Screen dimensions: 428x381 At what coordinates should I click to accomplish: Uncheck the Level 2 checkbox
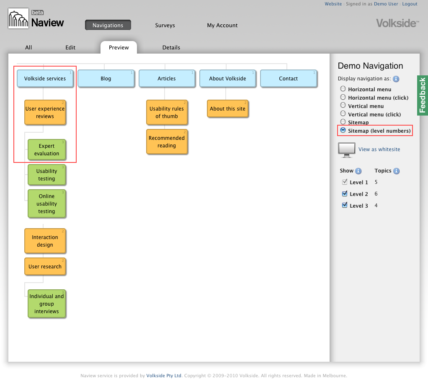(345, 193)
